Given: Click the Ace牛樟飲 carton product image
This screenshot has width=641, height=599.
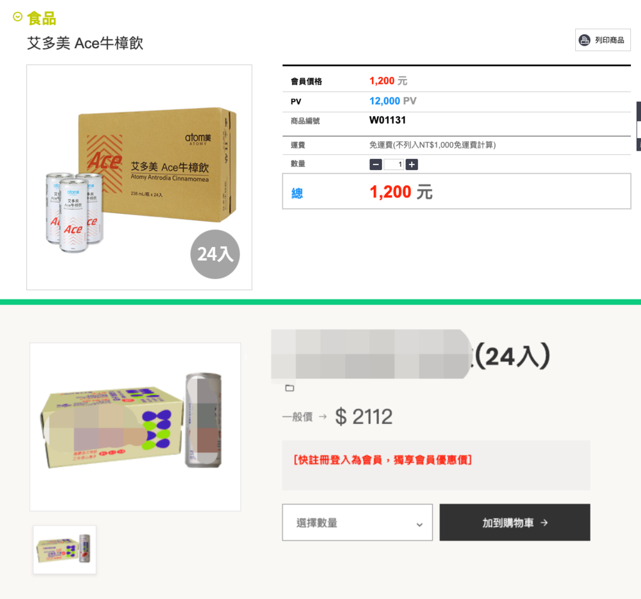Looking at the screenshot, I should (139, 177).
